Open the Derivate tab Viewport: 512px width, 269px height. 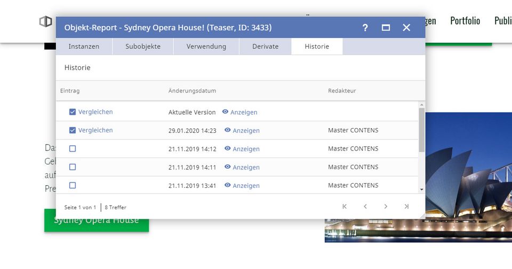coord(265,46)
